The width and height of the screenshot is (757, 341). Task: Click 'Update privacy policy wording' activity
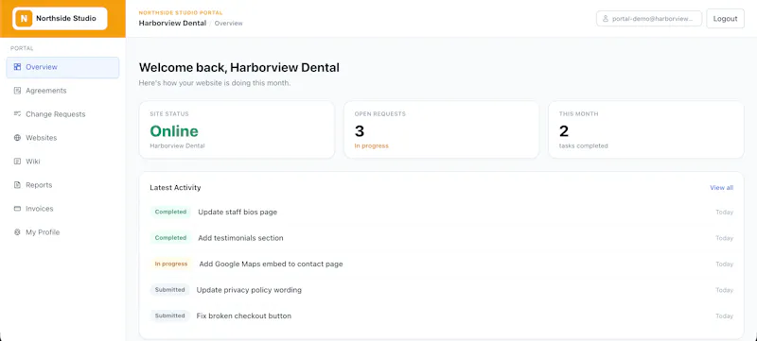click(249, 290)
